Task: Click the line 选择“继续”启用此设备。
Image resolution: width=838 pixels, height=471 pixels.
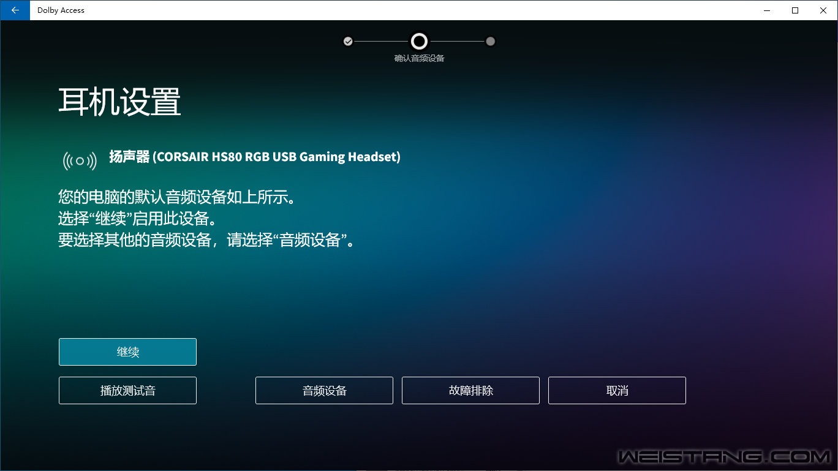Action: 137,219
